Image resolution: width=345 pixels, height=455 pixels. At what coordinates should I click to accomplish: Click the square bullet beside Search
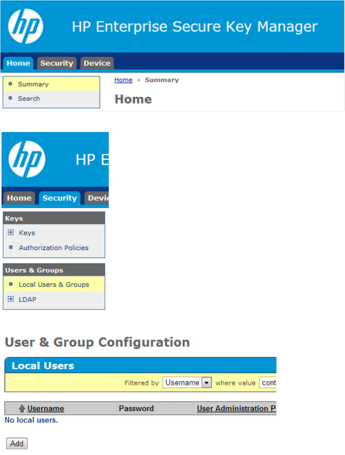pos(10,98)
